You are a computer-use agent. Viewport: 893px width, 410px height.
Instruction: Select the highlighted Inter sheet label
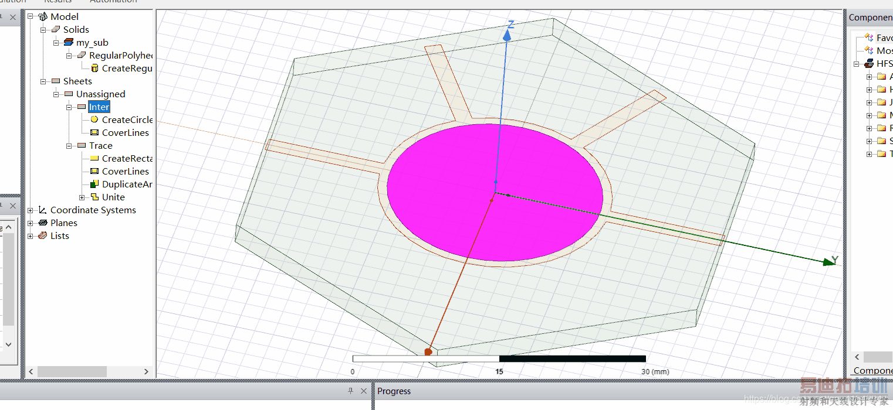pos(99,107)
